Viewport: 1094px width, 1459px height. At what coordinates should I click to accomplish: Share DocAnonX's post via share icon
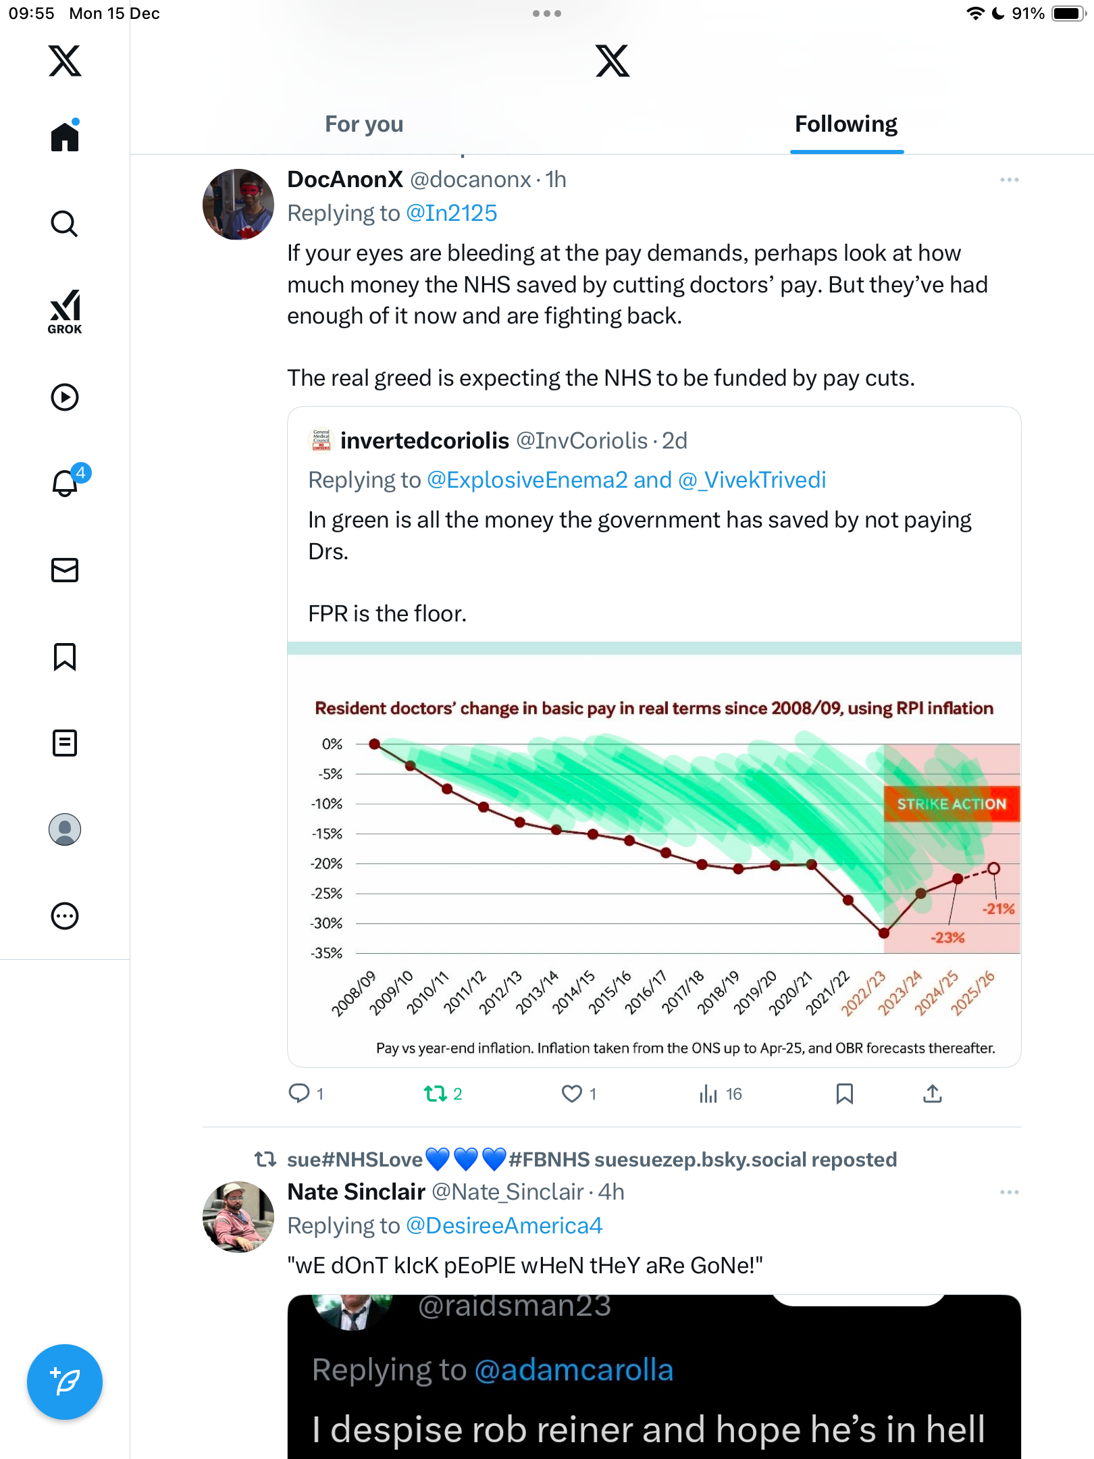[x=932, y=1094]
